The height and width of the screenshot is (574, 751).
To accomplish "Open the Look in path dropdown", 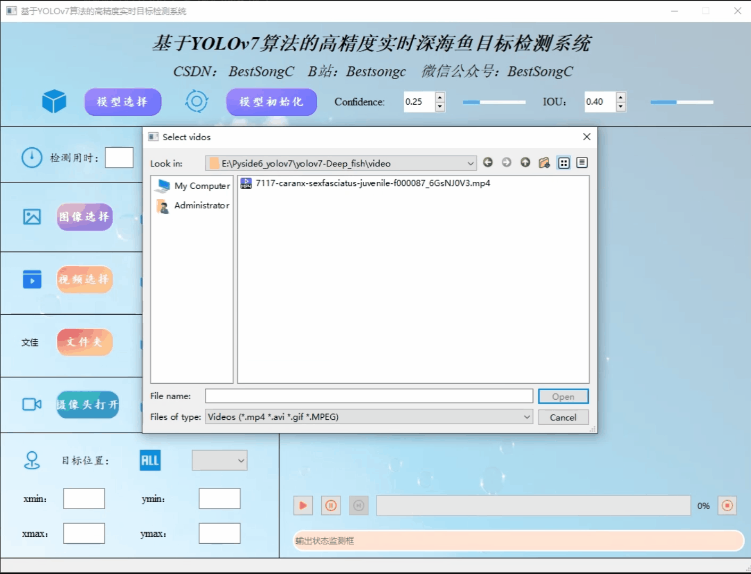I will (341, 163).
